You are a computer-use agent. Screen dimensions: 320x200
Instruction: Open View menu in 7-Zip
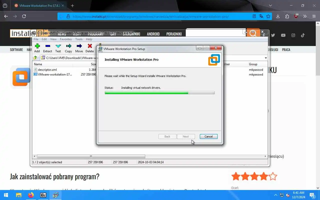point(53,39)
